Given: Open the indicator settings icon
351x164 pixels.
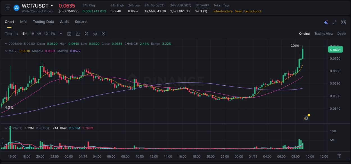Looking at the screenshot, I should (95, 34).
